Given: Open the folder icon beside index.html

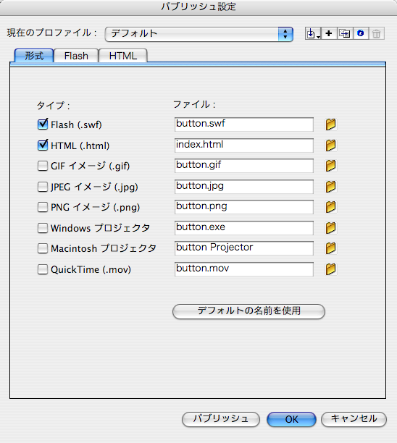Looking at the screenshot, I should 330,145.
